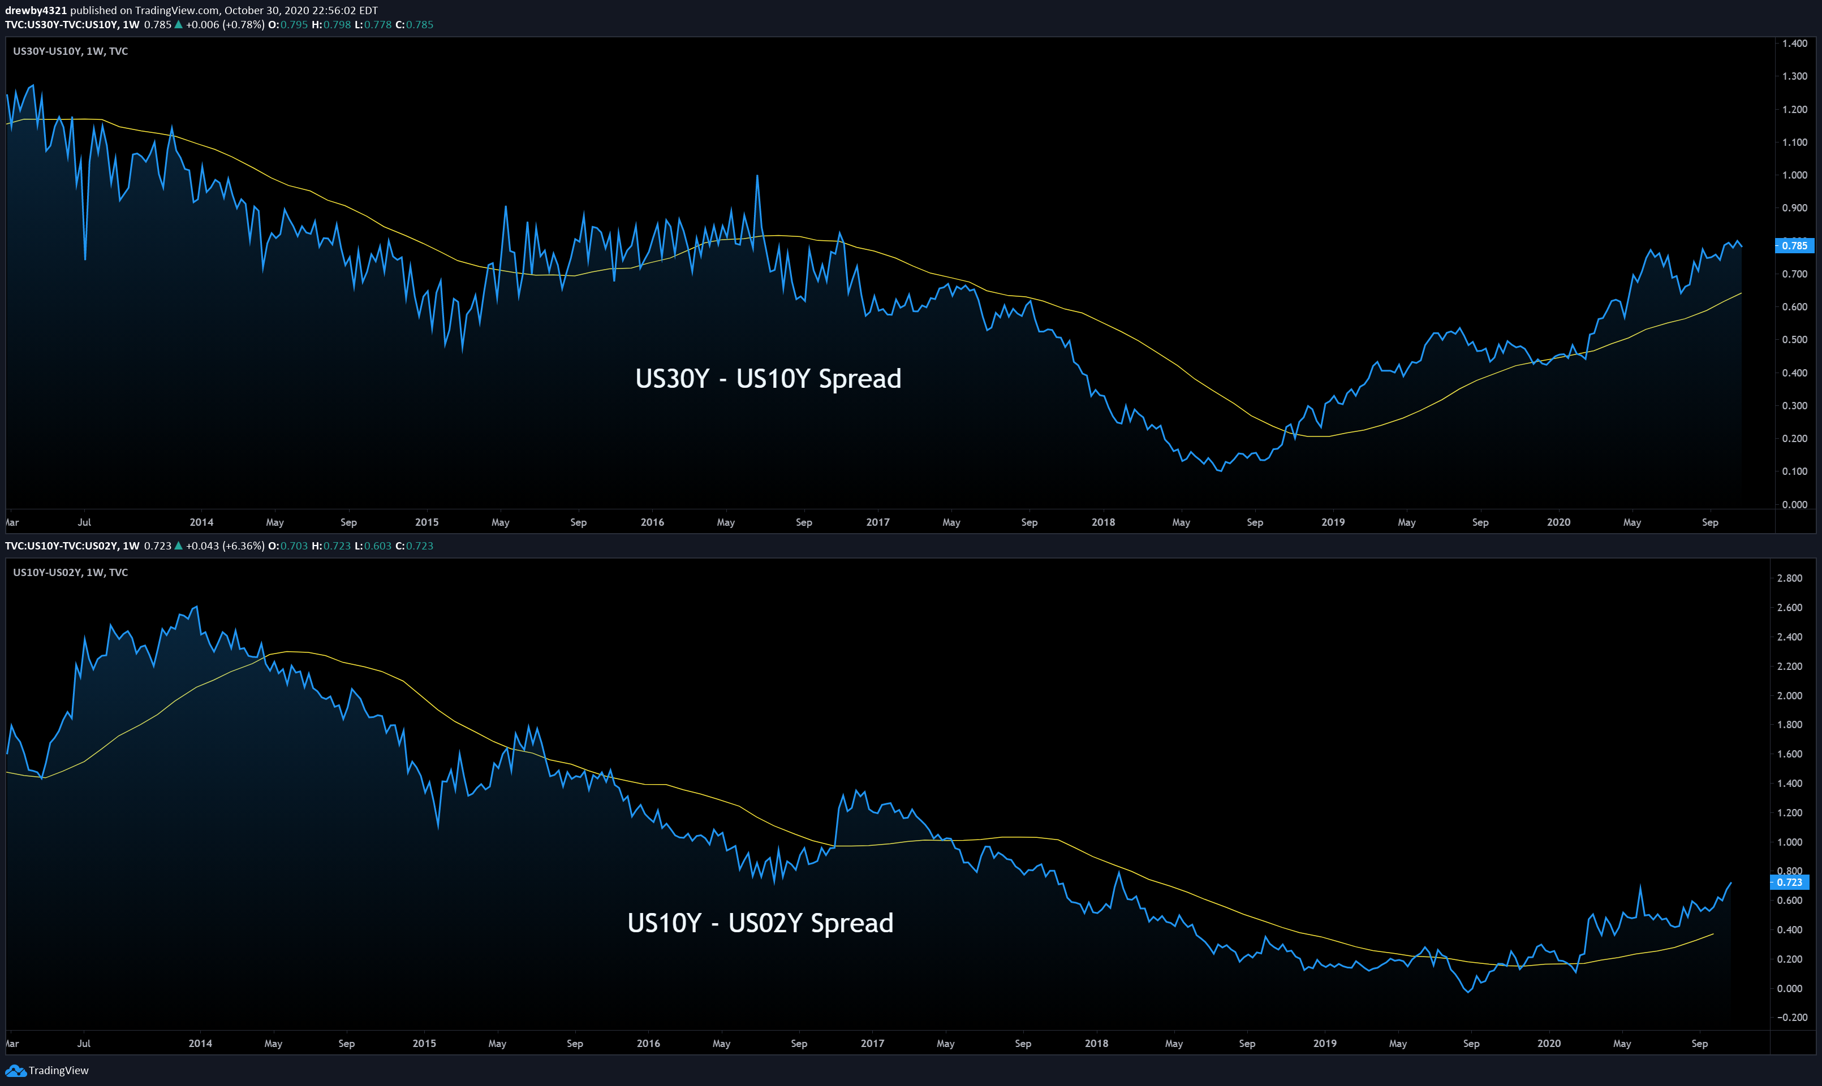Click the 1.600 price axis label
The height and width of the screenshot is (1086, 1822).
1790,754
